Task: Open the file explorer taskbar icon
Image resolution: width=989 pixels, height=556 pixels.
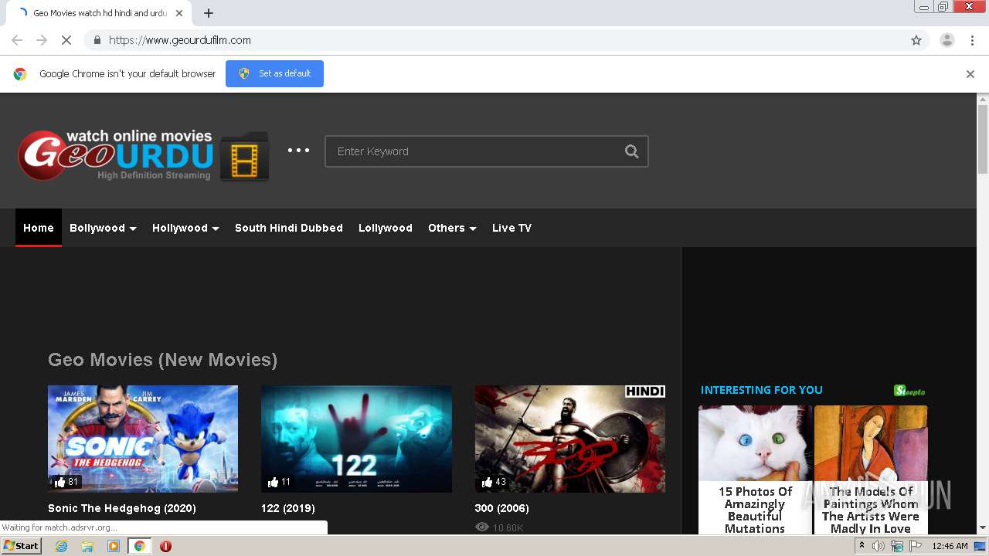Action: coord(87,546)
